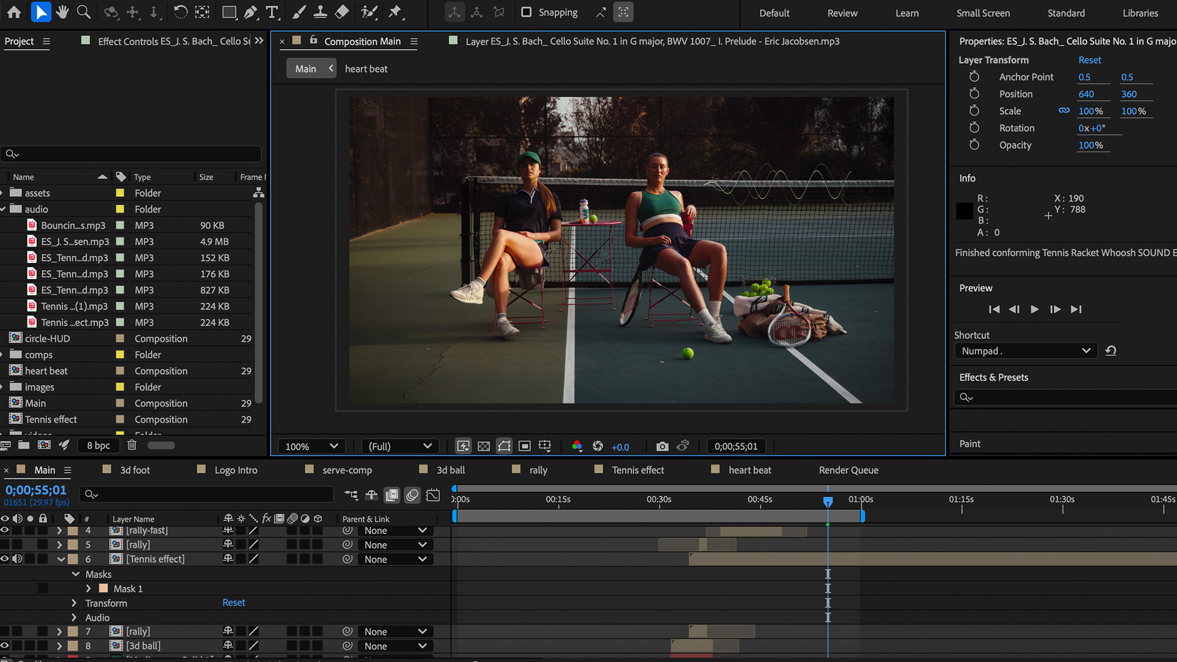Switch to the Tennis effect timeline tab
1177x662 pixels.
pos(638,470)
